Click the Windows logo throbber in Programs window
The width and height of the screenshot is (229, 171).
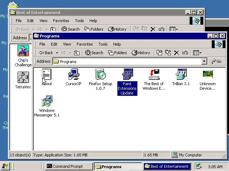click(218, 44)
